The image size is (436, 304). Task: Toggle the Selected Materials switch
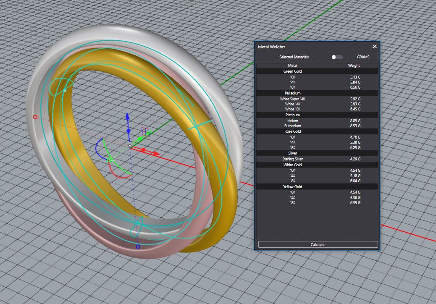point(337,57)
